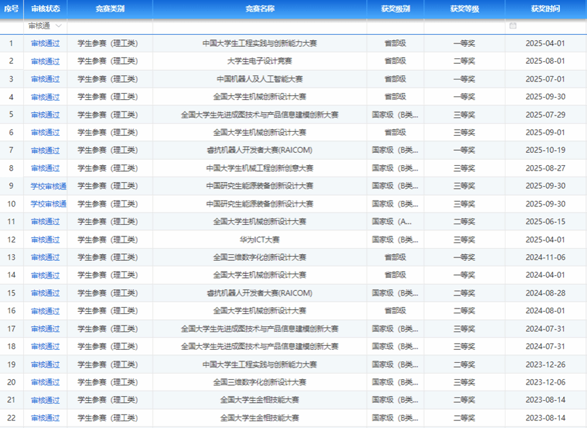Click 审核通过 link in row 22
Image resolution: width=587 pixels, height=428 pixels.
46,418
